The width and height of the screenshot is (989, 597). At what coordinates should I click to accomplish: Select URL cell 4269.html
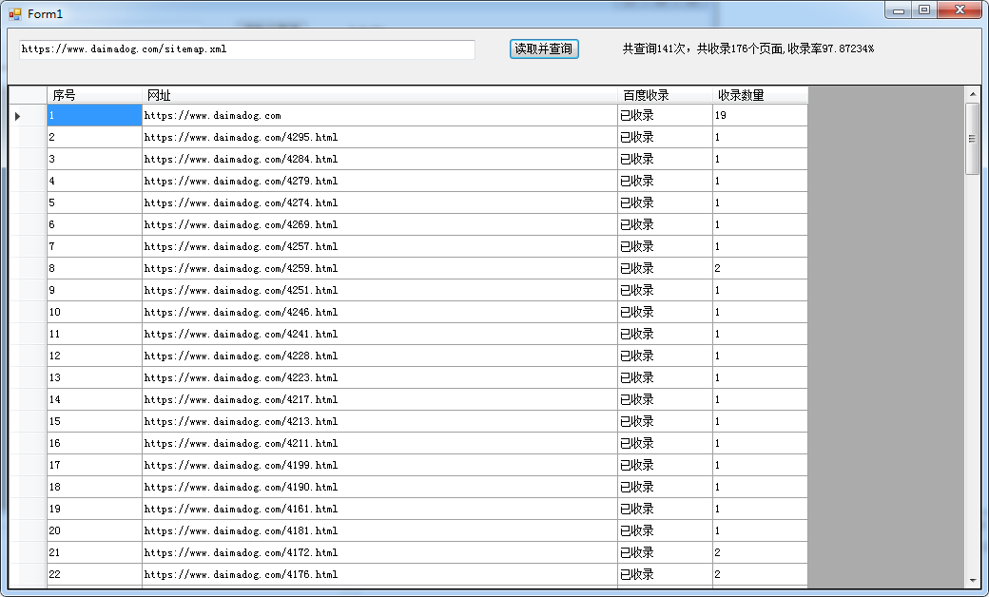click(x=379, y=224)
